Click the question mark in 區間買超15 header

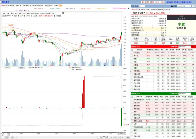170,47
